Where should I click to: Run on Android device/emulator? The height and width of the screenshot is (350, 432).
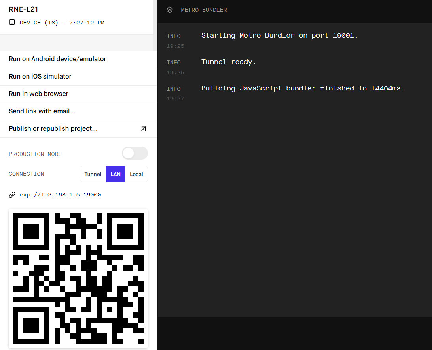(x=78, y=59)
